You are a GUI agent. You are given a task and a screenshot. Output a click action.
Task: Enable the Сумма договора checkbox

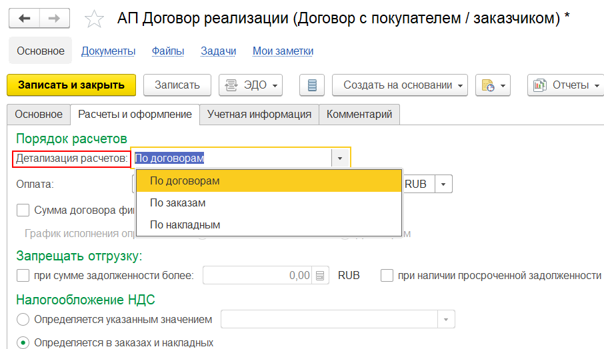tap(23, 210)
